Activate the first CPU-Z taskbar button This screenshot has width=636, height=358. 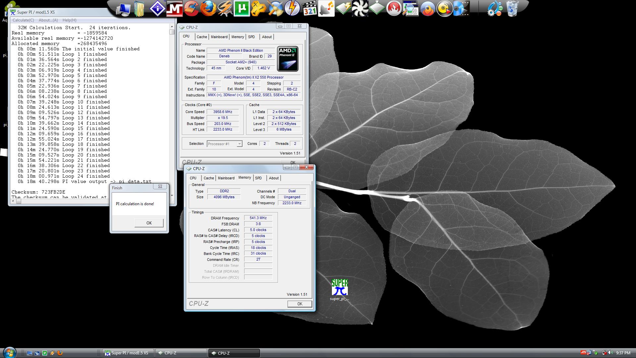pos(181,353)
